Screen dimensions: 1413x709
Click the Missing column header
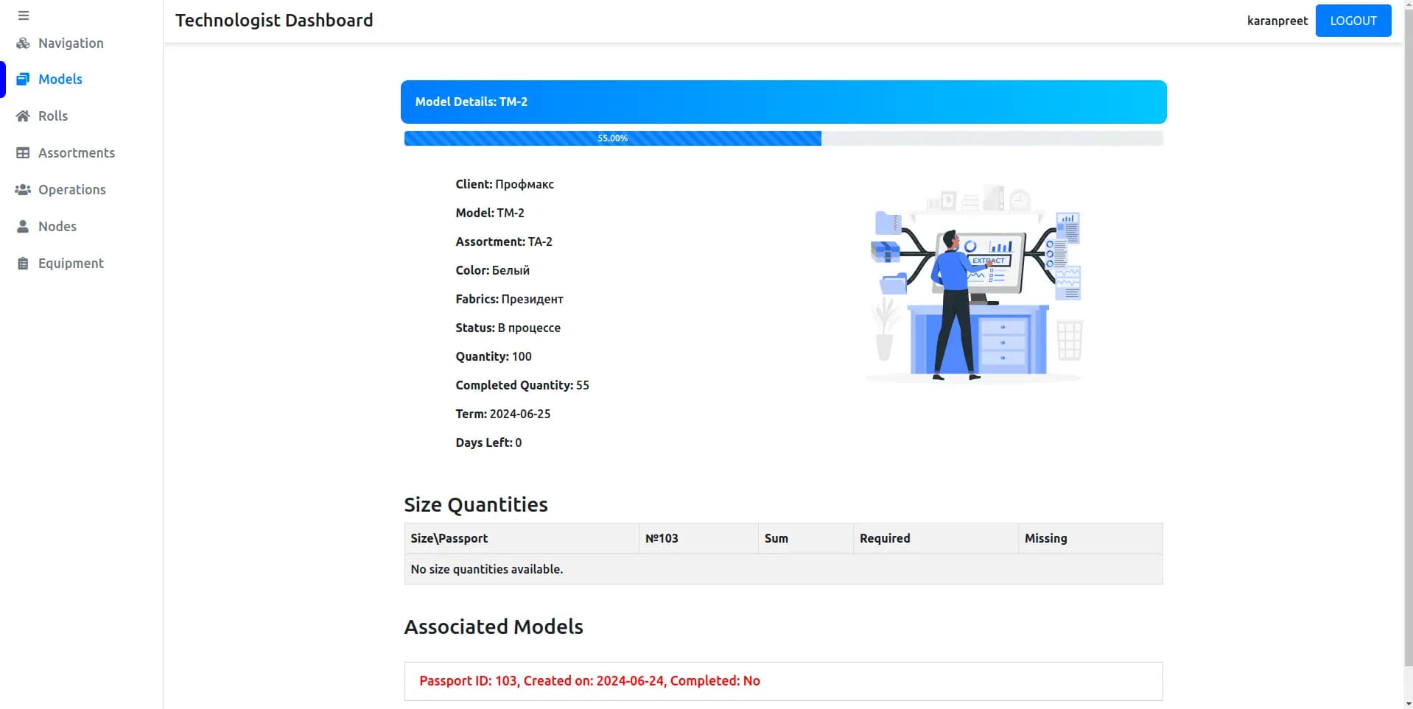1090,538
